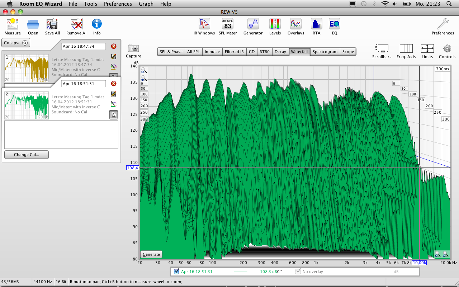Zoom out frequency axis magnifier at graph bottom-right

(438, 254)
